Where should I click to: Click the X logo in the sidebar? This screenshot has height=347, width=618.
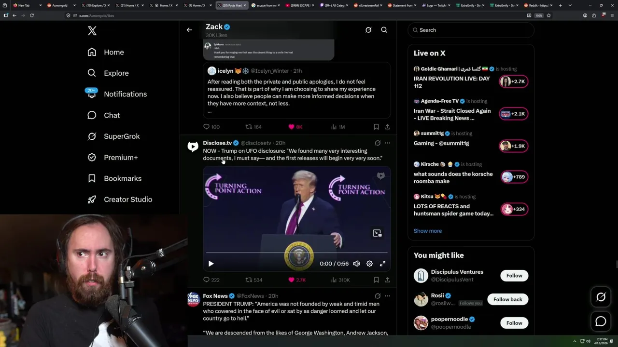(x=92, y=31)
